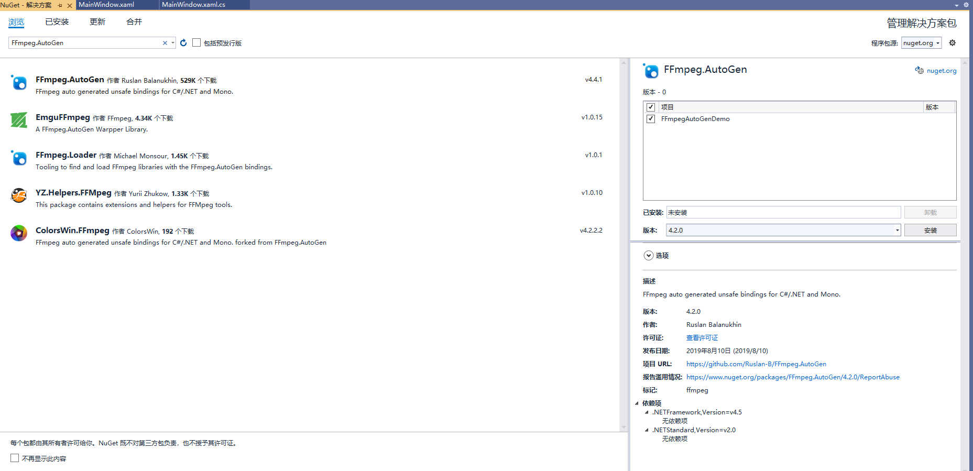Image resolution: width=973 pixels, height=471 pixels.
Task: Open the package source nuget.org dropdown
Action: click(x=921, y=43)
